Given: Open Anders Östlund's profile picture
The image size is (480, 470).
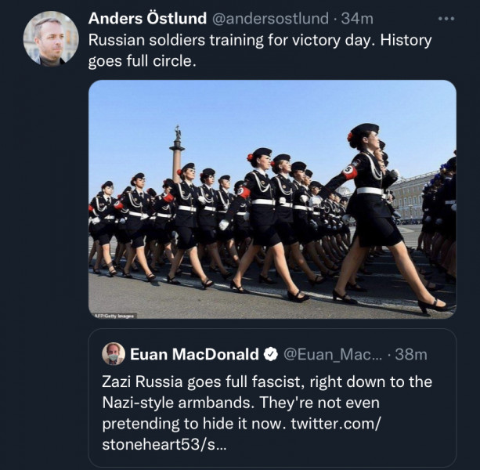Looking at the screenshot, I should pos(51,38).
